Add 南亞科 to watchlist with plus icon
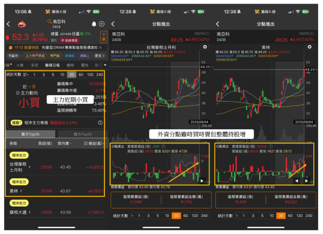The height and width of the screenshot is (234, 323). 102,24
